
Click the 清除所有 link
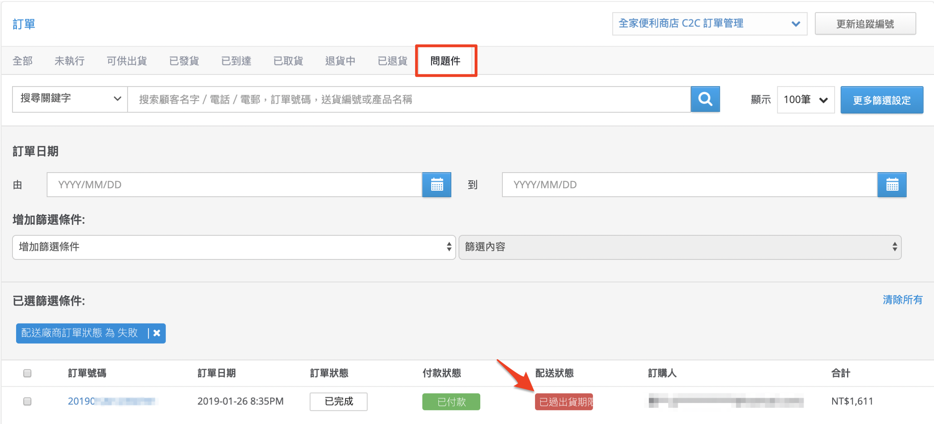pyautogui.click(x=902, y=300)
